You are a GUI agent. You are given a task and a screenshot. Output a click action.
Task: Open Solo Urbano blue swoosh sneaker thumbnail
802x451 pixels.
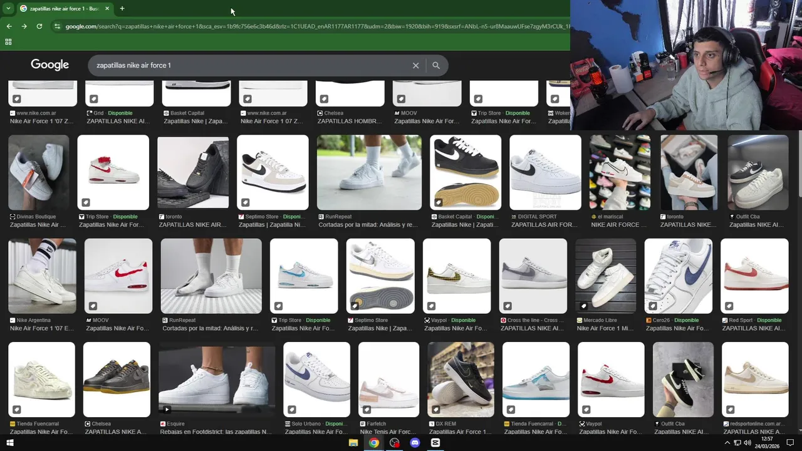(316, 380)
